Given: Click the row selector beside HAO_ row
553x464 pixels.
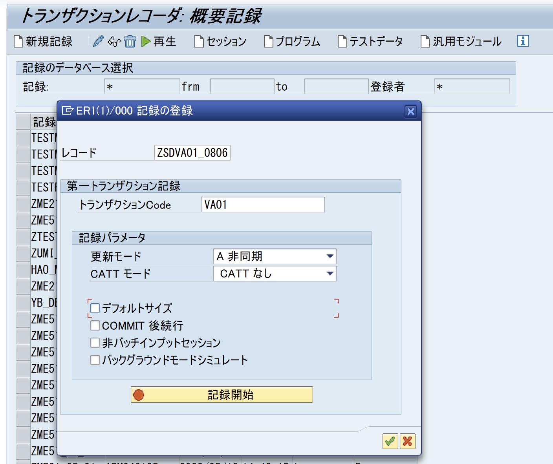Looking at the screenshot, I should pyautogui.click(x=23, y=270).
